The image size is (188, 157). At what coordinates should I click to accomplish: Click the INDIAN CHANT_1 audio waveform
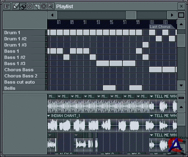pyautogui.click(x=98, y=125)
